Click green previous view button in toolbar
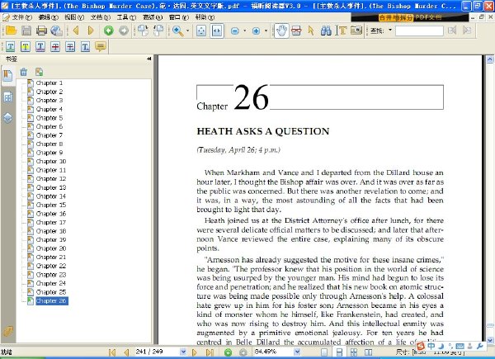This screenshot has width=495, height=359. point(109,31)
